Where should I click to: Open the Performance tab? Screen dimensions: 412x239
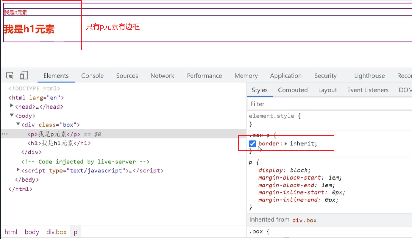pos(204,76)
